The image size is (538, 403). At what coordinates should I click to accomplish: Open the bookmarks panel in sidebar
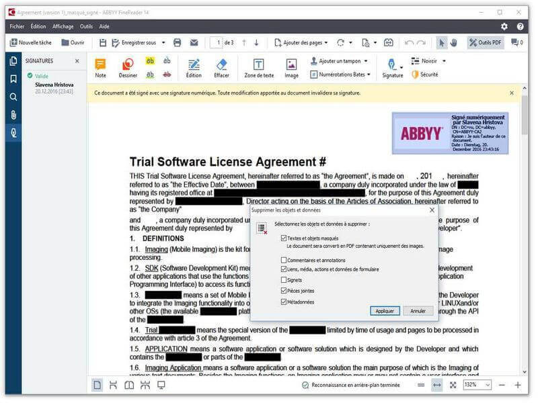(x=13, y=79)
